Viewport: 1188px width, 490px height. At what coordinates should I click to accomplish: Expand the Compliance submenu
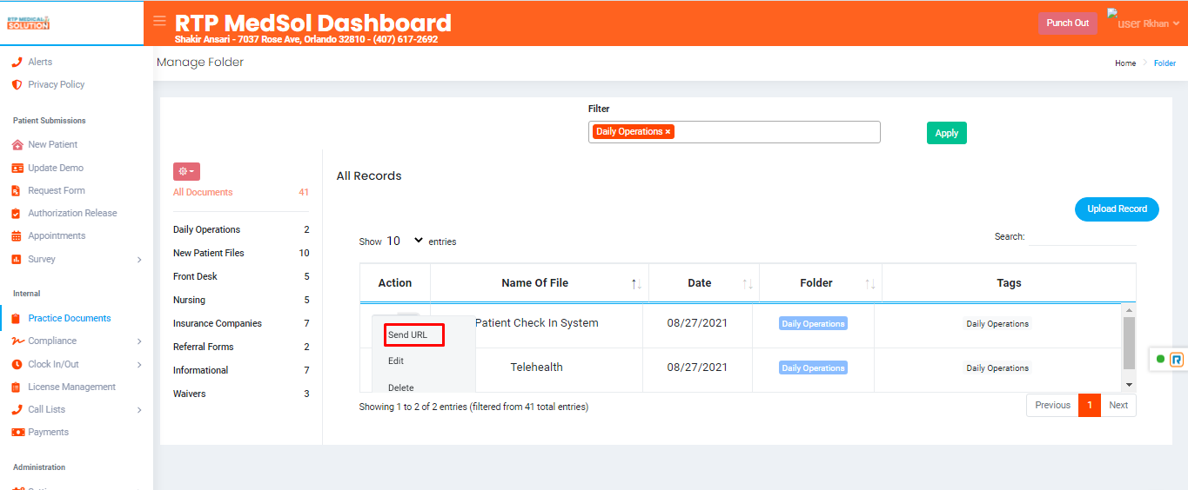coord(139,341)
